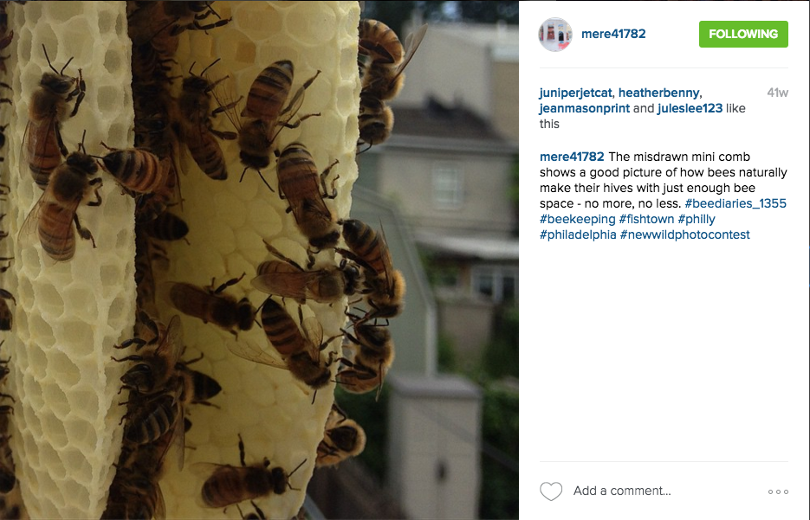Open the #fishtown hashtag
810x520 pixels.
[x=646, y=219]
